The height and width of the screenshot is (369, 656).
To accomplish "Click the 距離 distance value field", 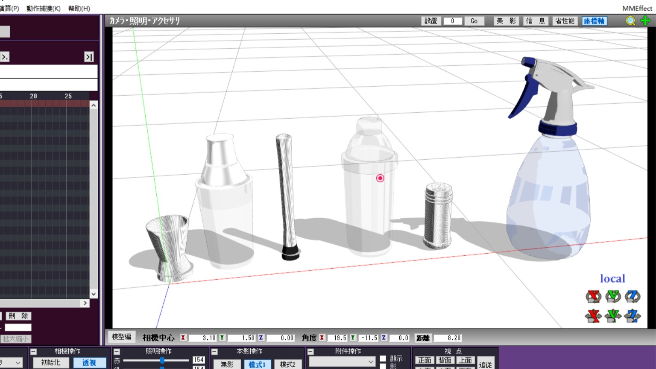I will click(448, 338).
